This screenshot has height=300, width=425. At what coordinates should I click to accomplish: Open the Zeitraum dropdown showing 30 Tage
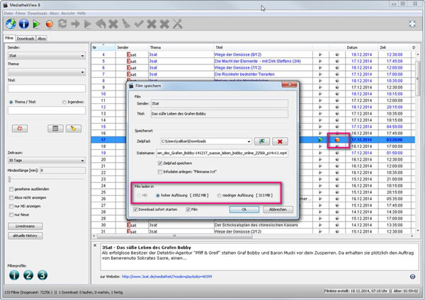(x=47, y=161)
